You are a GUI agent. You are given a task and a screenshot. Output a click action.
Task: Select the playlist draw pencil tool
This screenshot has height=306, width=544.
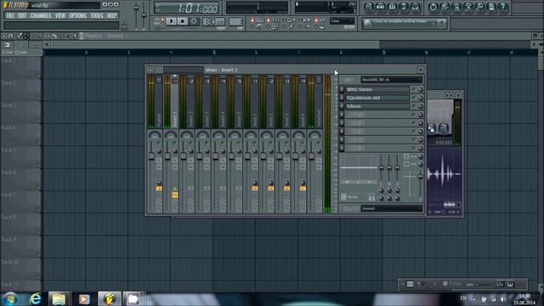point(20,36)
